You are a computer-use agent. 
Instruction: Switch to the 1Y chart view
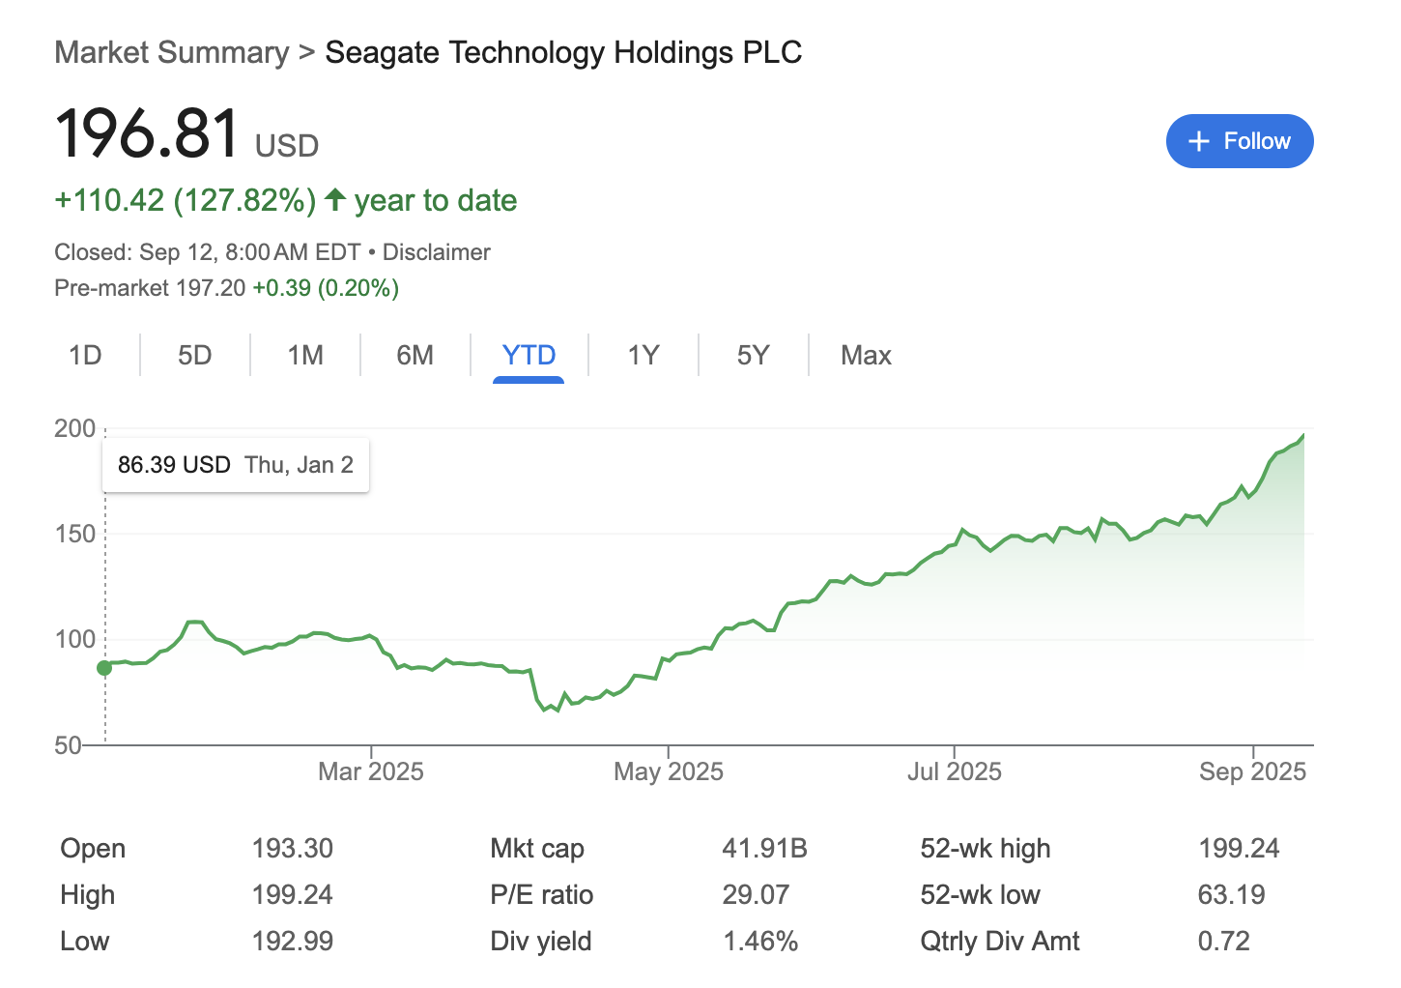pos(643,355)
